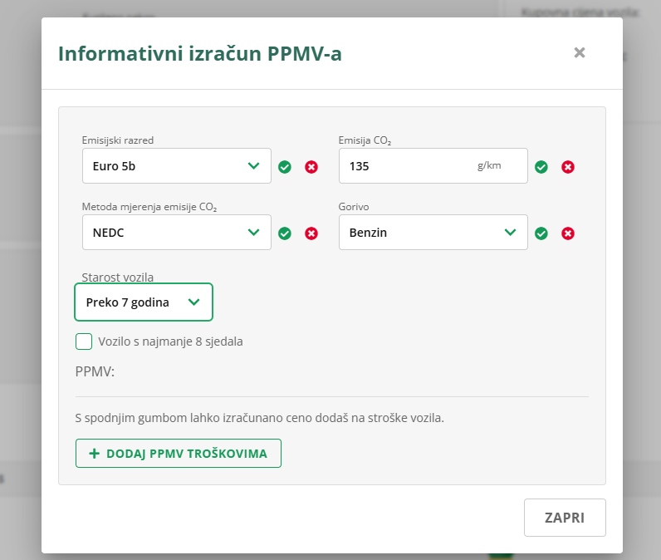661x560 pixels.
Task: Open the Emisijski razred dropdown
Action: click(176, 166)
